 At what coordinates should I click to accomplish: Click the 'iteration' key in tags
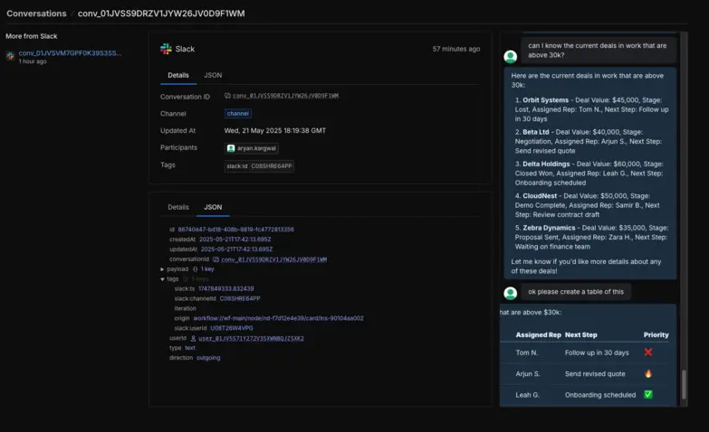pos(186,308)
